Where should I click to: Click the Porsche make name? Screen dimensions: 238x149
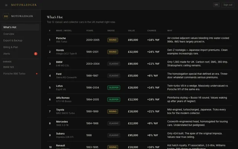[61, 38]
